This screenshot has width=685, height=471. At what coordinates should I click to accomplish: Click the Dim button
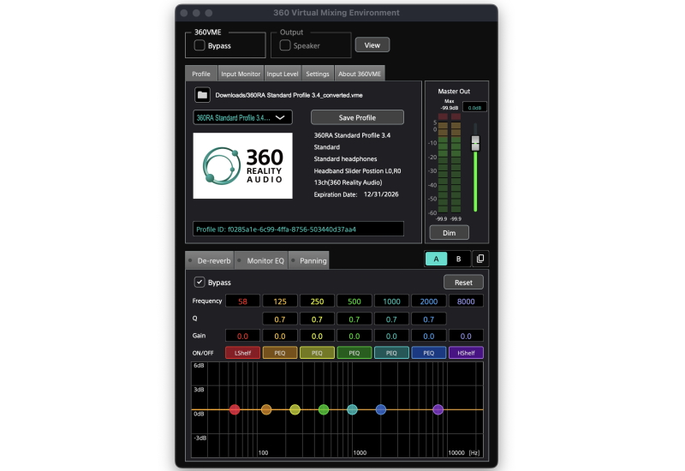coord(449,233)
